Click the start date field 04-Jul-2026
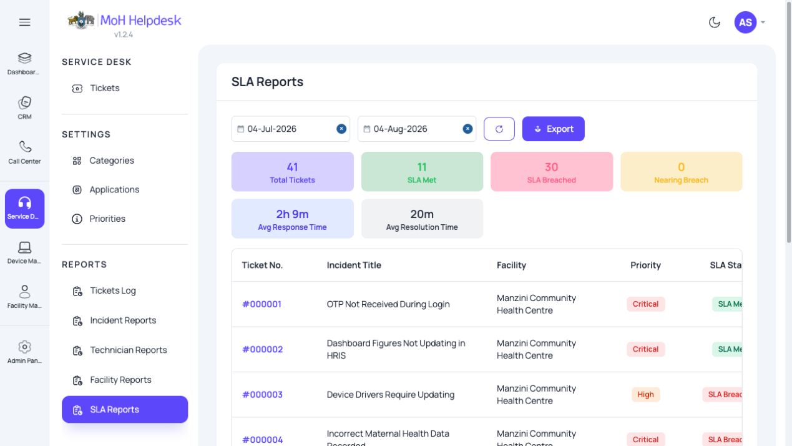This screenshot has width=792, height=446. [291, 129]
